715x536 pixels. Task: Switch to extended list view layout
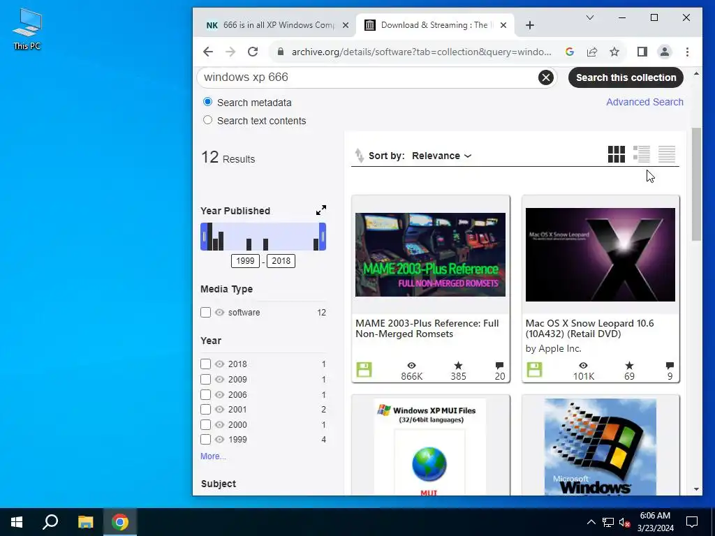pyautogui.click(x=642, y=154)
